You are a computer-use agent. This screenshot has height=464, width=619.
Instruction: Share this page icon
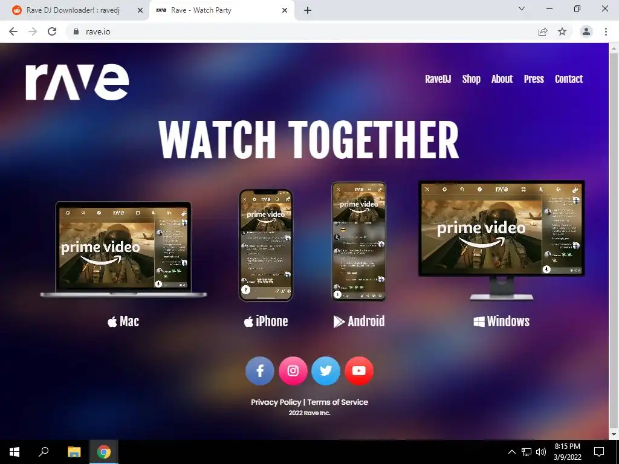543,31
